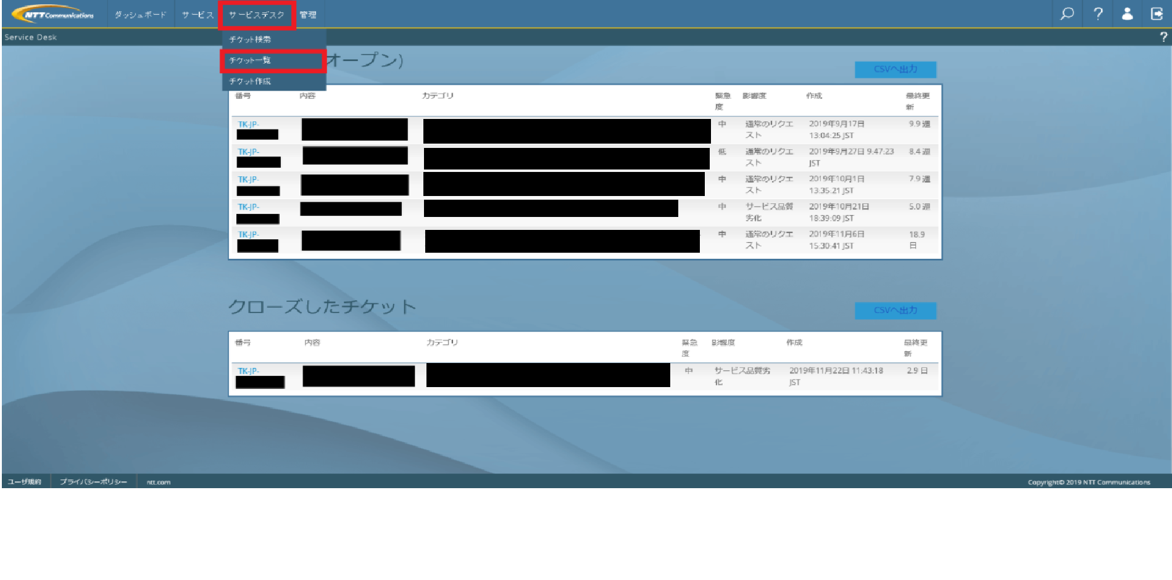1172x580 pixels.
Task: Click 最終更新 header in open tickets table
Action: point(918,101)
